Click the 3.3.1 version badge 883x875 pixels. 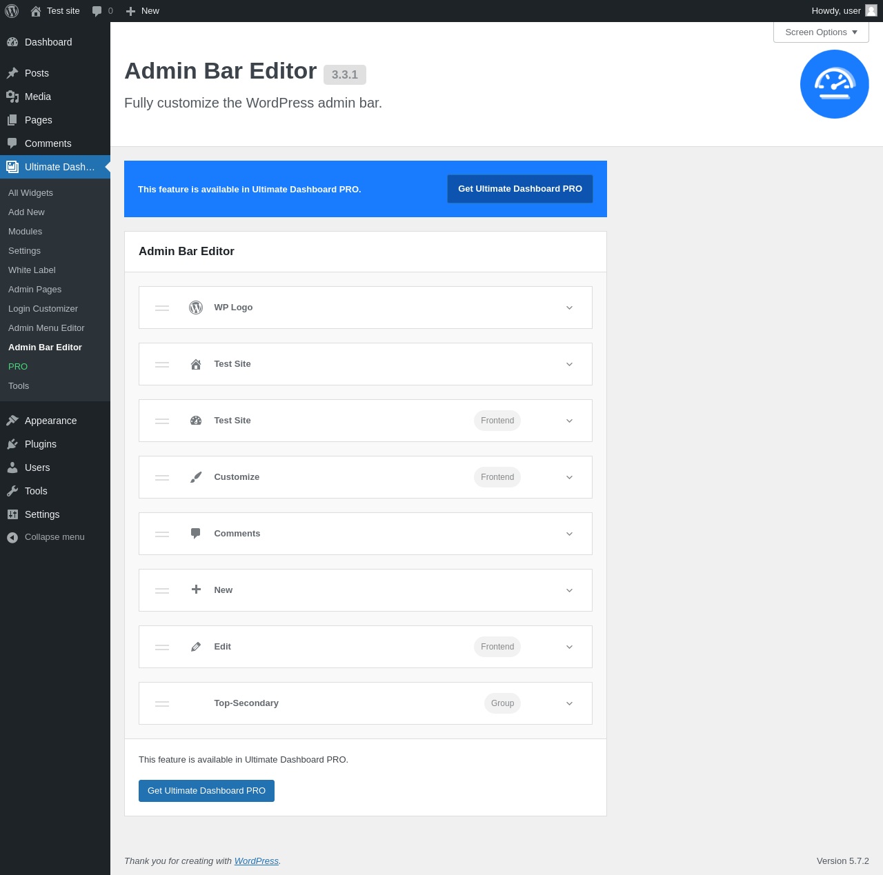pyautogui.click(x=345, y=74)
